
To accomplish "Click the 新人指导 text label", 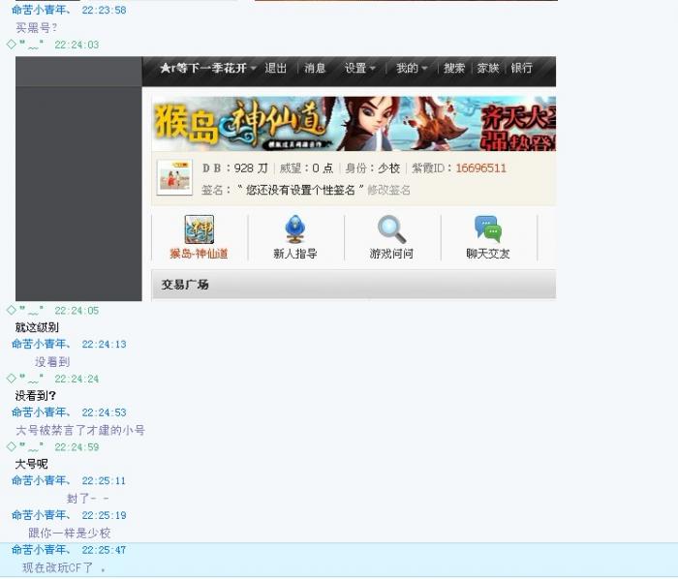I will coord(295,254).
